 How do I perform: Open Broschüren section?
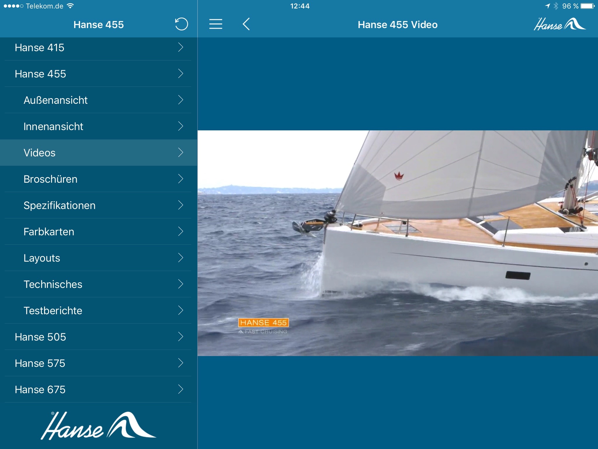click(x=51, y=179)
